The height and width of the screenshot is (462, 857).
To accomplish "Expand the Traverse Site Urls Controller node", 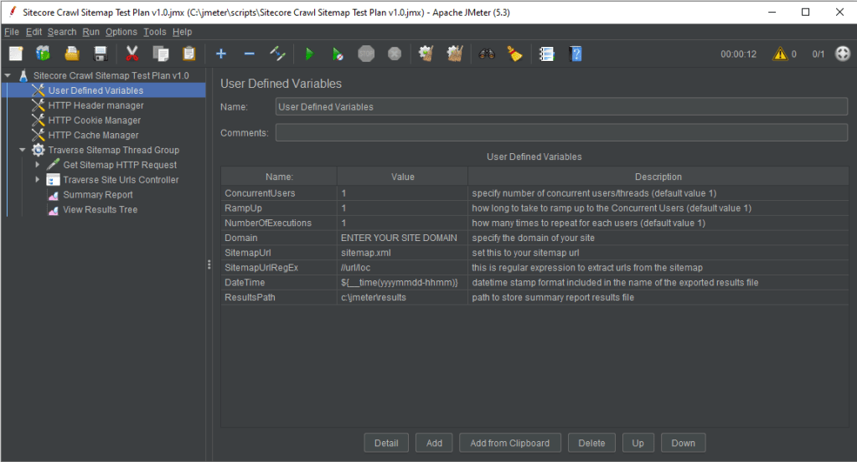I will 38,180.
